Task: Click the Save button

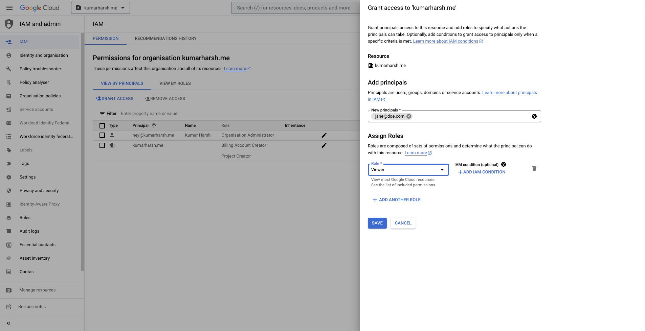Action: pos(377,223)
